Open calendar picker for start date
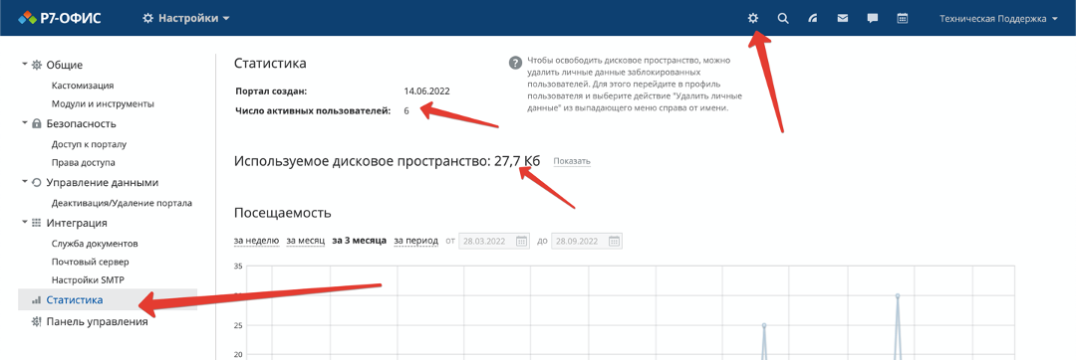Viewport: 1076px width, 360px height. [x=521, y=241]
